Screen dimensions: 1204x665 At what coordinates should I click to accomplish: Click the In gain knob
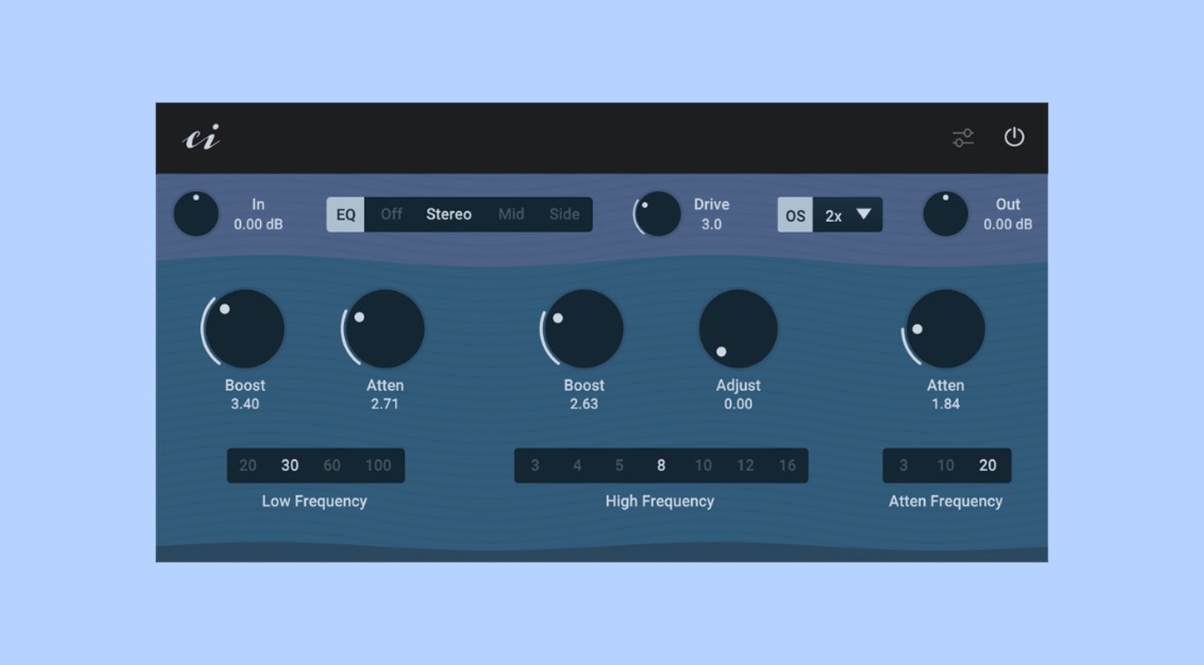point(195,214)
